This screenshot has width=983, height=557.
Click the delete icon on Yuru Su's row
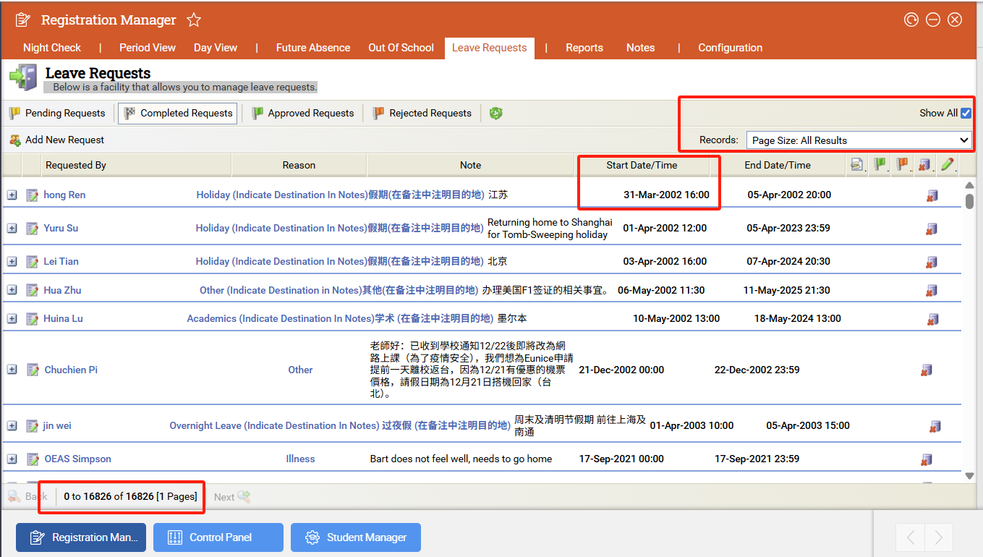tap(932, 229)
